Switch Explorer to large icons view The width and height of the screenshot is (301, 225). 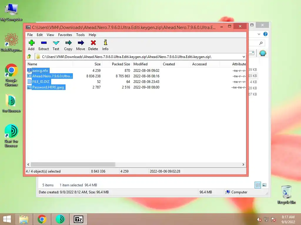[264, 185]
